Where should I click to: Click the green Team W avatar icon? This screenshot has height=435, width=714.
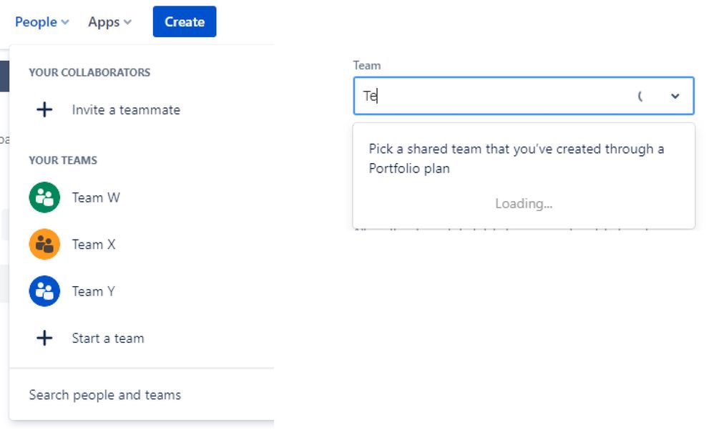click(x=44, y=197)
